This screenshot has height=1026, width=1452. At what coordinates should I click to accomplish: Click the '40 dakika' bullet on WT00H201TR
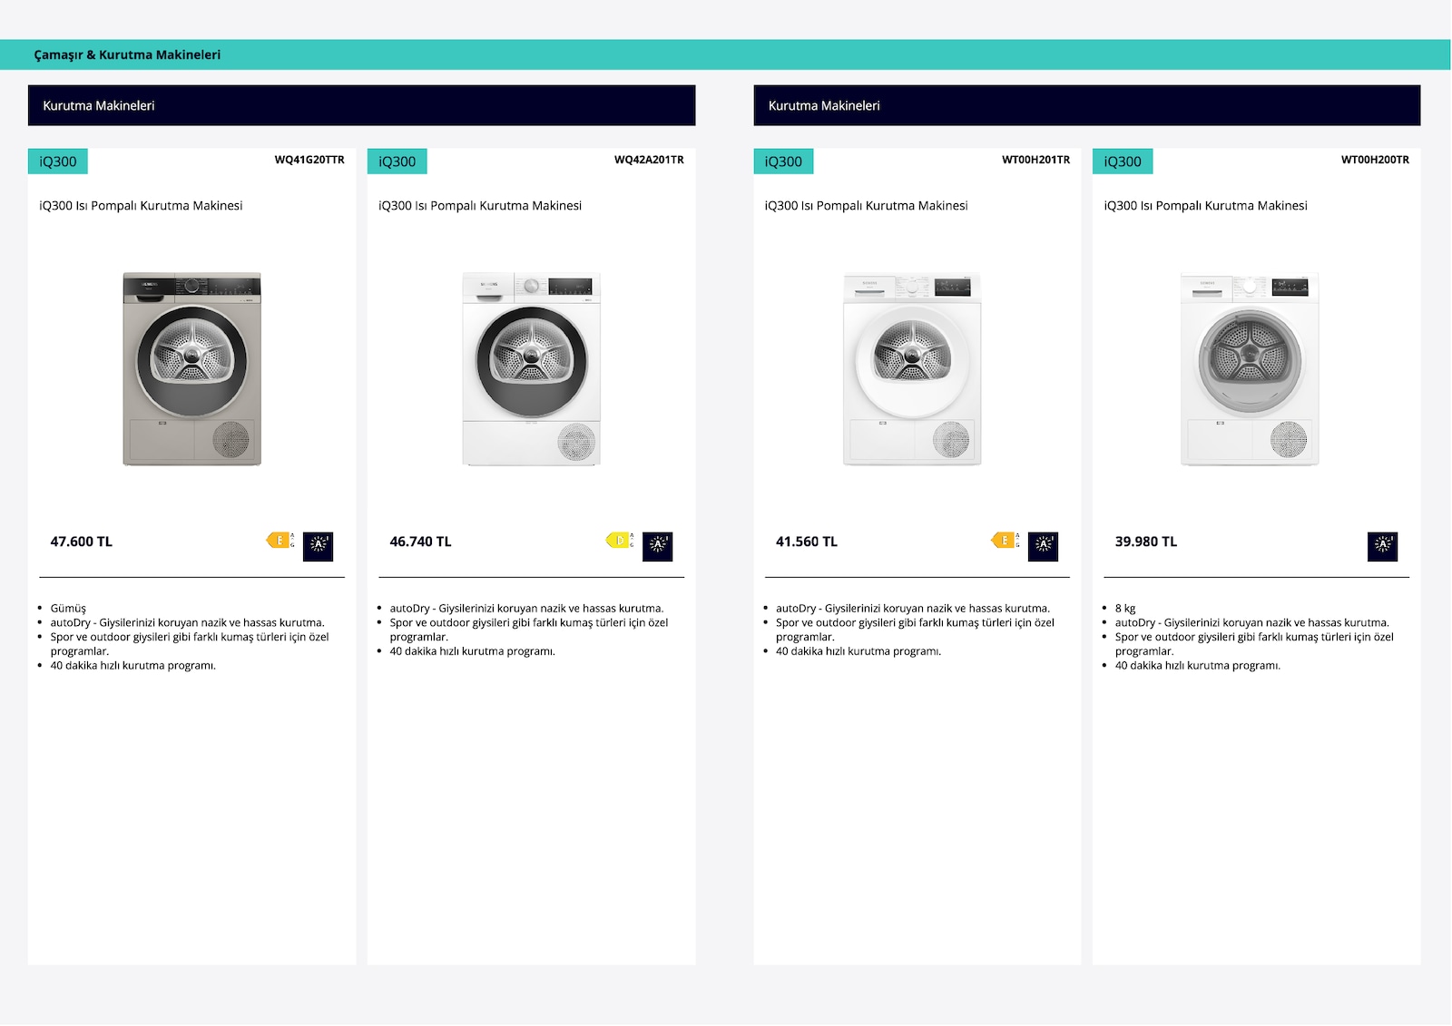[x=858, y=651]
